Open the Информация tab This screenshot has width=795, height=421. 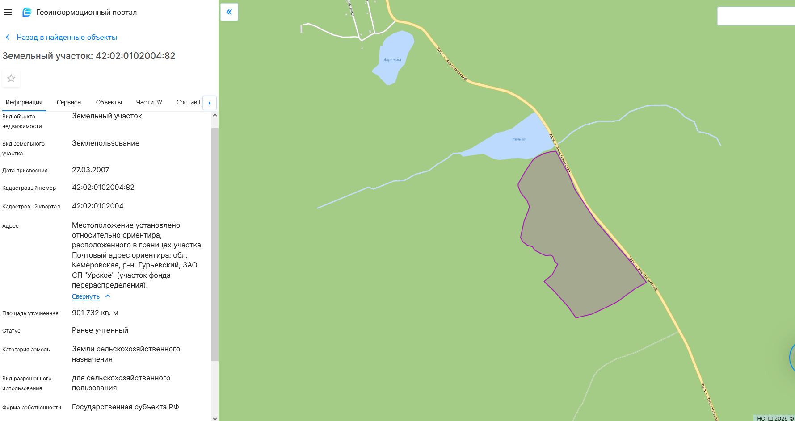point(24,102)
